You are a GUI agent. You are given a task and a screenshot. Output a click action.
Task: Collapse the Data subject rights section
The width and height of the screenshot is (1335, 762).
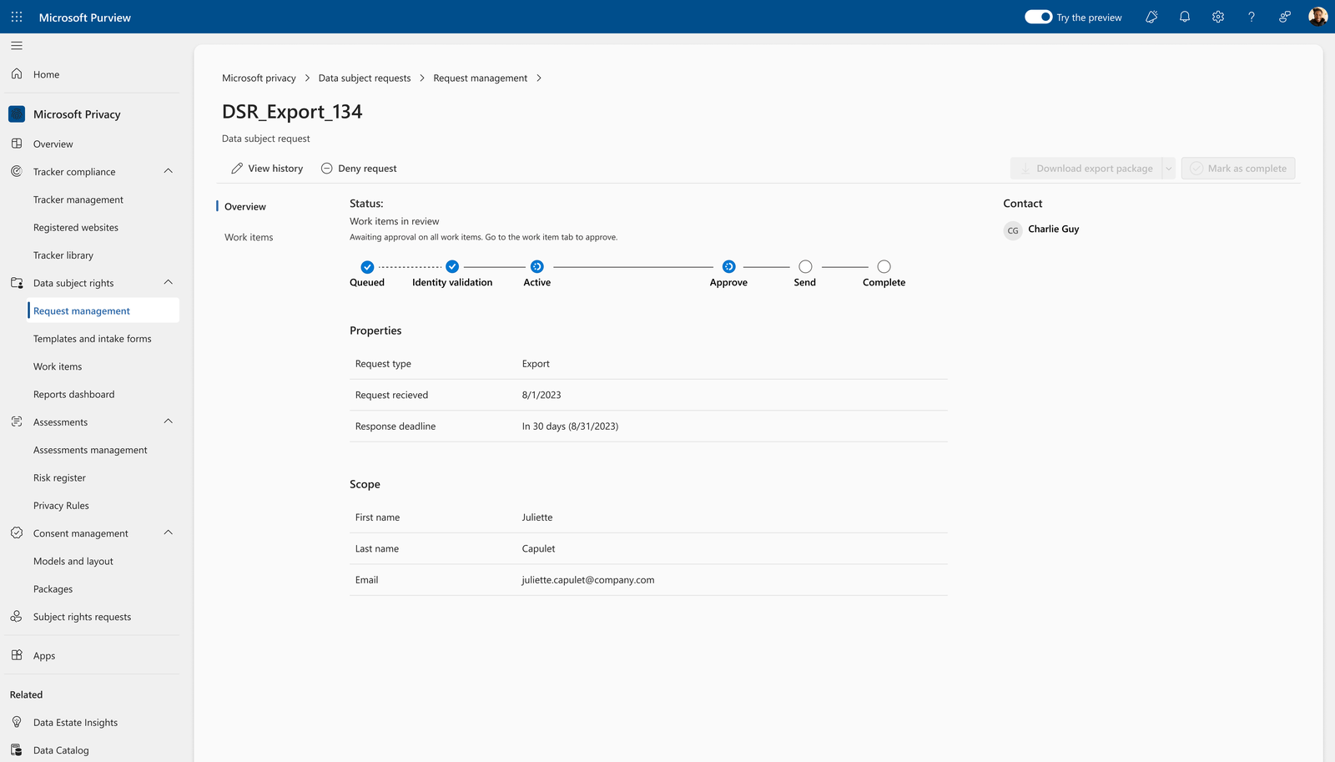[169, 282]
